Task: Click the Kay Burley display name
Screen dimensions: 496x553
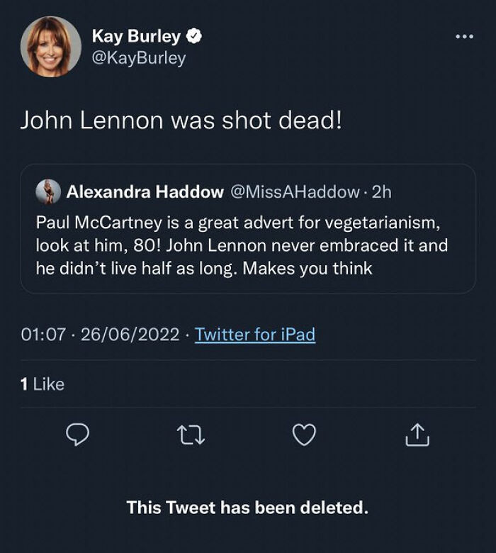Action: tap(136, 36)
